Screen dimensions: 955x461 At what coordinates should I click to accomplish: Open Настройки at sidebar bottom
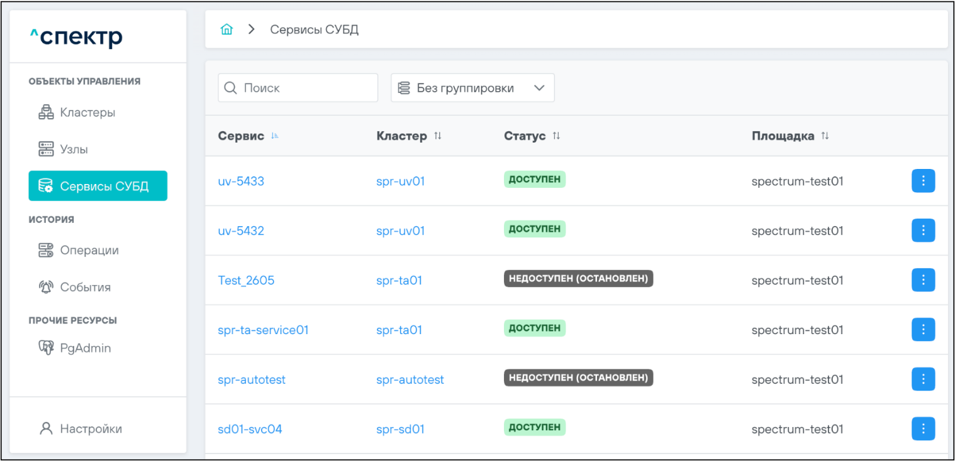[x=91, y=429]
